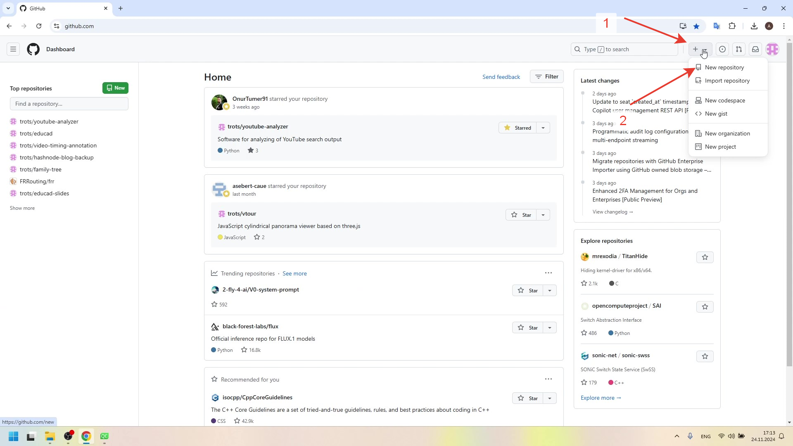Select New organization from the menu

pyautogui.click(x=728, y=133)
